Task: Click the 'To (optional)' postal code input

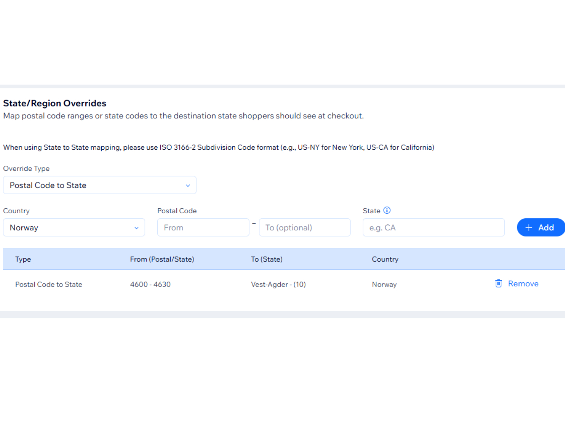Action: tap(304, 228)
